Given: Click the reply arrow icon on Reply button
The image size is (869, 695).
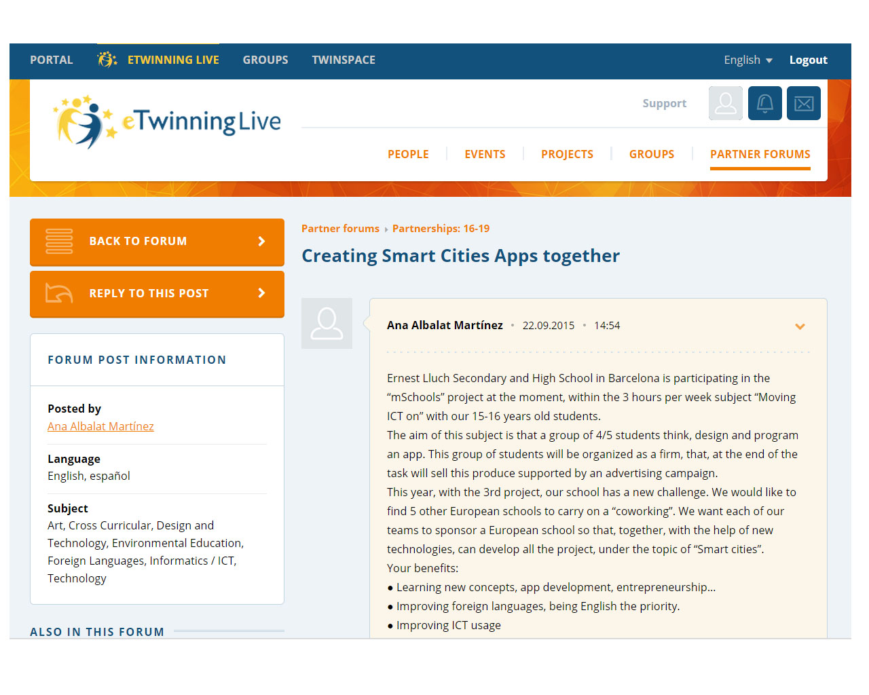Looking at the screenshot, I should pyautogui.click(x=59, y=293).
